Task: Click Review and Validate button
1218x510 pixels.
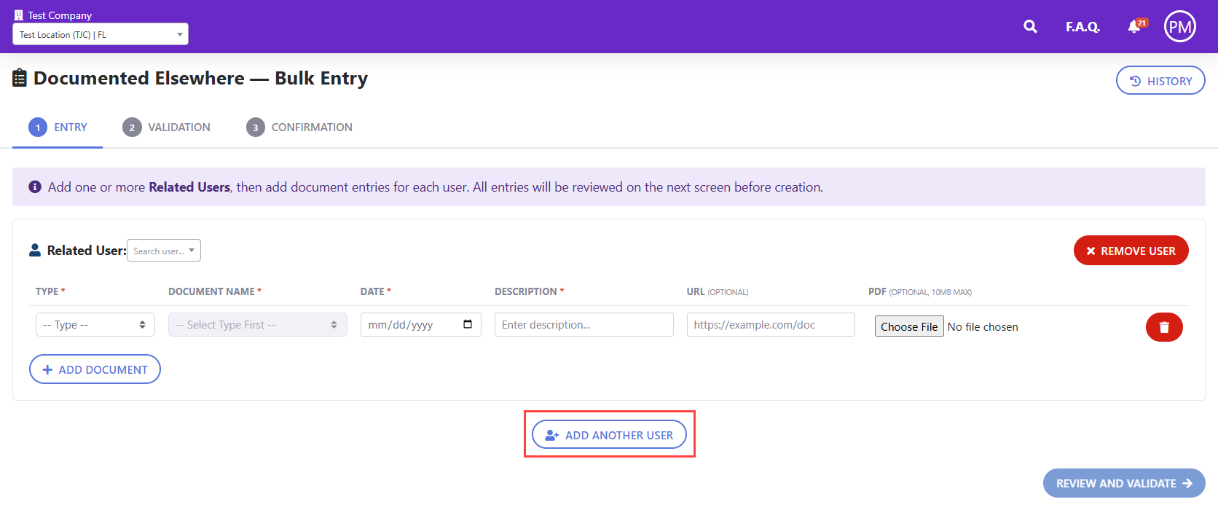Action: click(x=1124, y=483)
